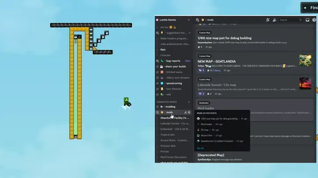Open the speedrunning channel
The height and width of the screenshot is (178, 318).
point(174,83)
